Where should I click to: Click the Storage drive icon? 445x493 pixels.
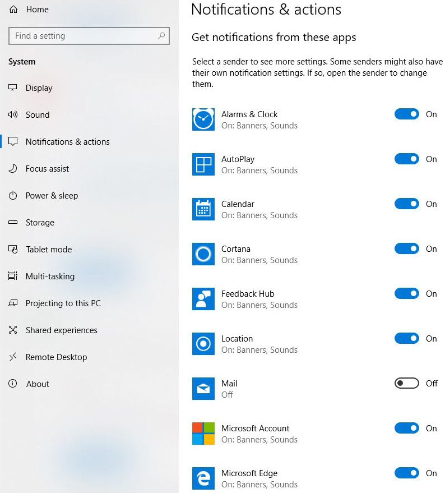pos(12,222)
